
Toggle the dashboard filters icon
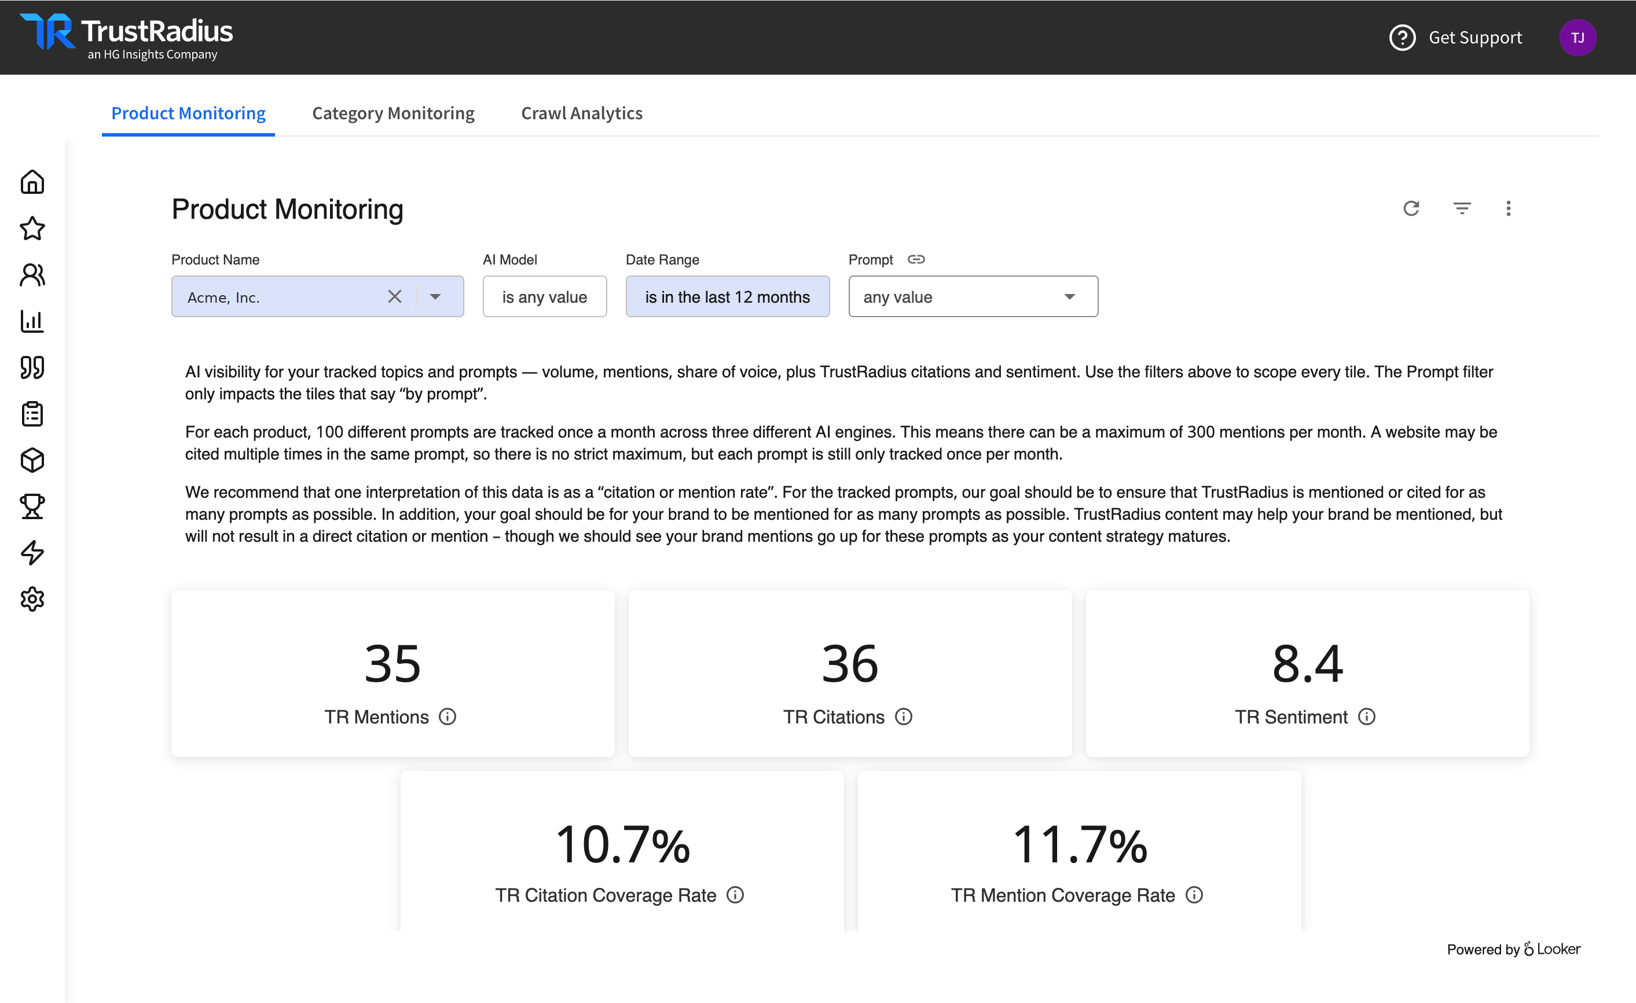coord(1461,208)
